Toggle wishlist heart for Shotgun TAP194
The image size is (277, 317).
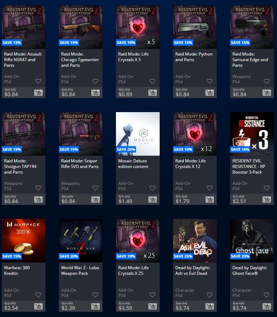38,188
